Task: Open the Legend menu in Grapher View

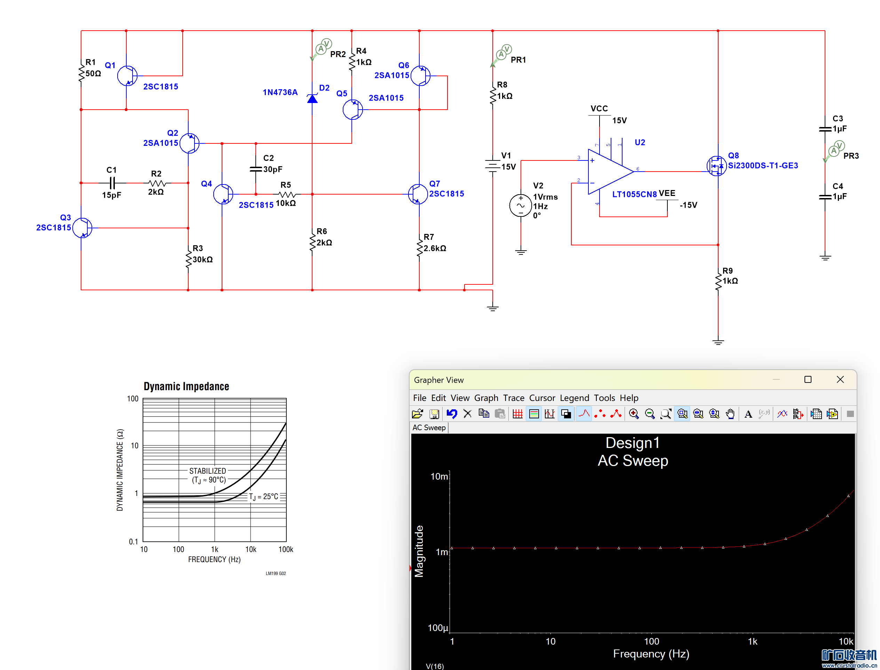Action: [x=574, y=397]
